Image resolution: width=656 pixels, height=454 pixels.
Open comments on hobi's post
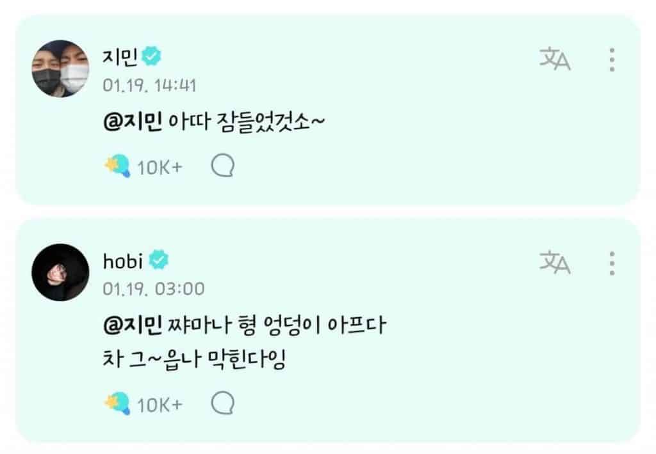coord(222,403)
